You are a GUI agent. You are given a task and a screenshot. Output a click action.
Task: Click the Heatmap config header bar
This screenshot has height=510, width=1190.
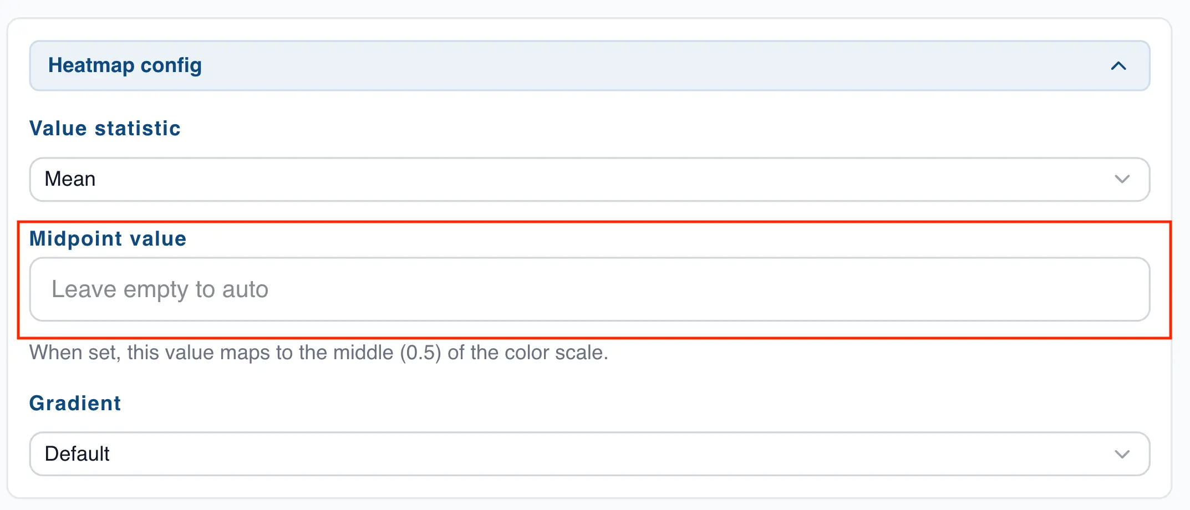tap(555, 65)
